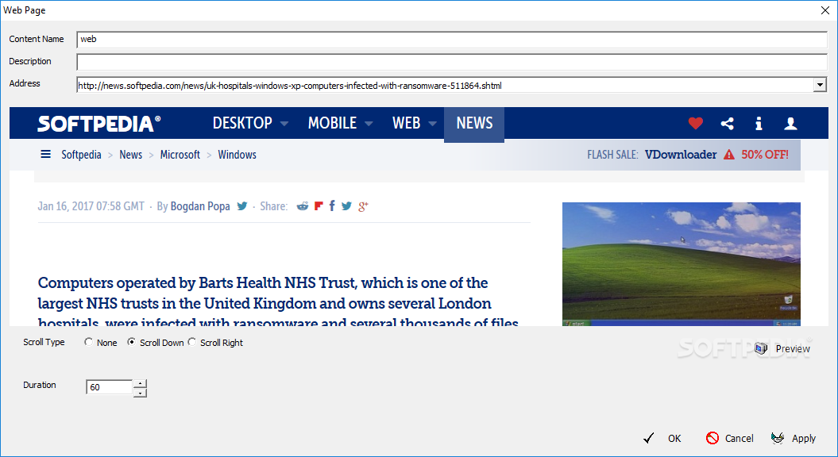Go to News breadcrumb link

point(130,155)
